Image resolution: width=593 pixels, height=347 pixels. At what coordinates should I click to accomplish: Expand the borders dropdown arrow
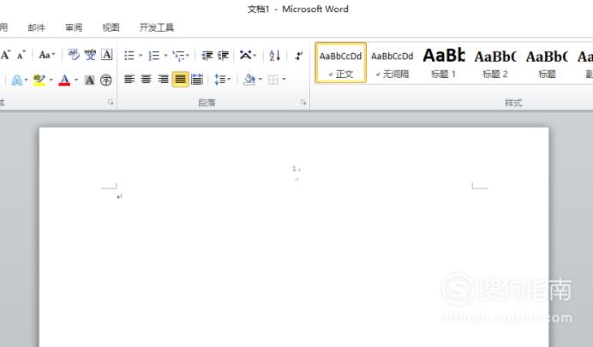click(x=284, y=80)
